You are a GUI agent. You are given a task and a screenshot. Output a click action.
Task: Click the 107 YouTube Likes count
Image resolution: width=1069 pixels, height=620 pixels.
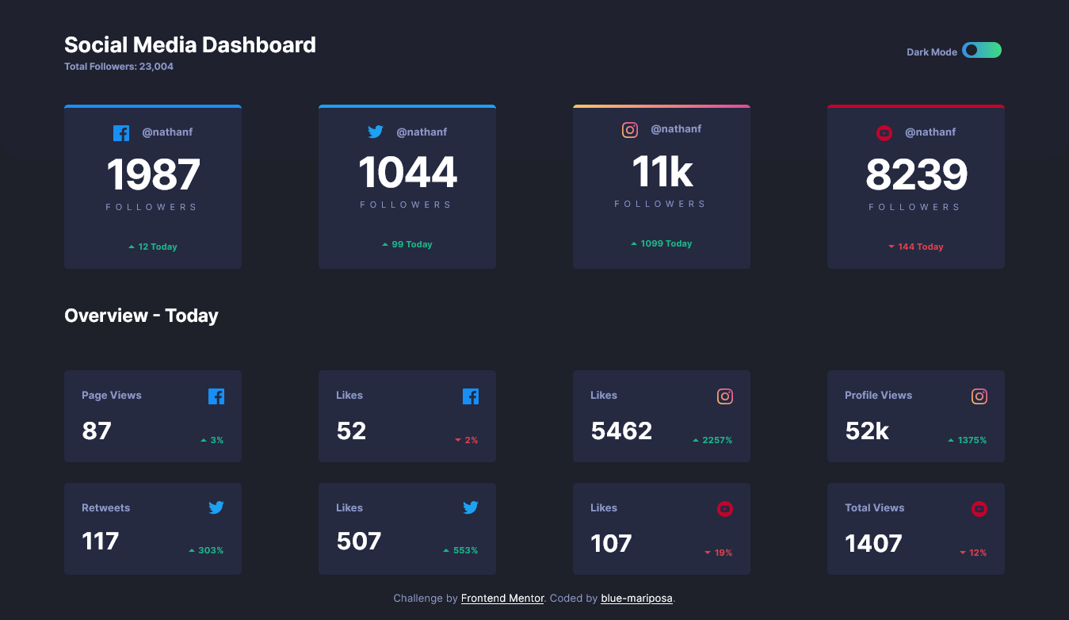point(611,543)
